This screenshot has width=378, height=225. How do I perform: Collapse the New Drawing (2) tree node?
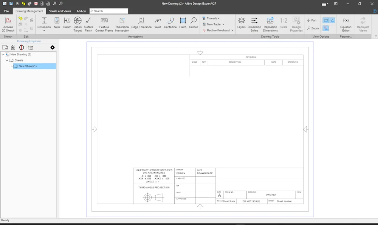[3, 54]
